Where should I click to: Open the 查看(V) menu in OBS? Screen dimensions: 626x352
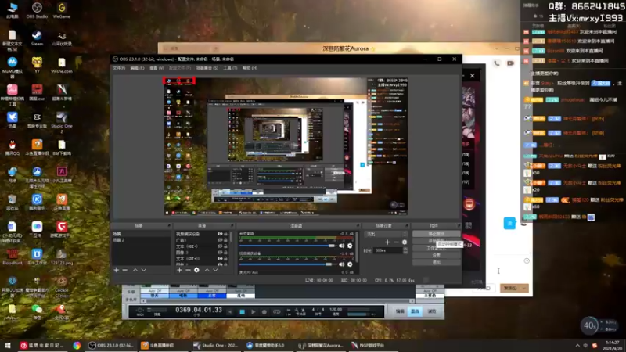coord(156,68)
